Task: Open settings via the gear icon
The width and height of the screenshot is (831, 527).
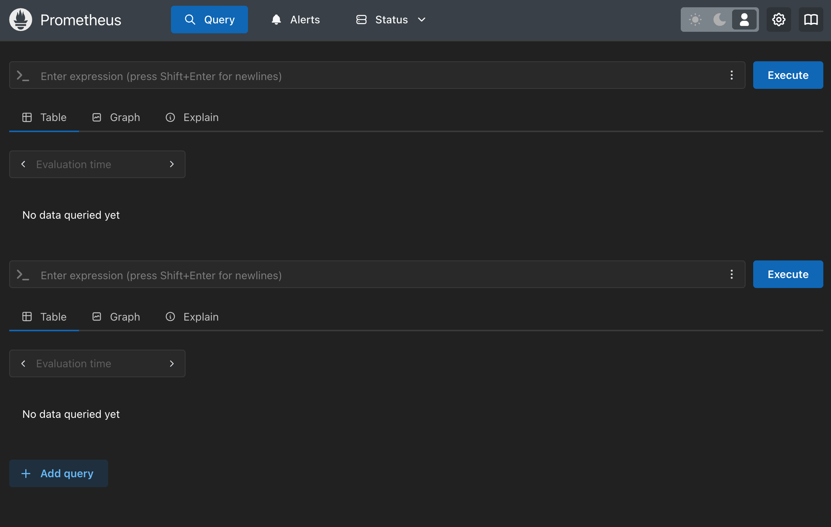Action: tap(778, 20)
